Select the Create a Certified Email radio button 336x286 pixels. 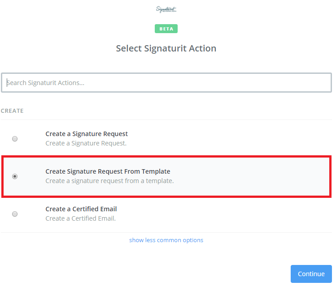pos(15,214)
